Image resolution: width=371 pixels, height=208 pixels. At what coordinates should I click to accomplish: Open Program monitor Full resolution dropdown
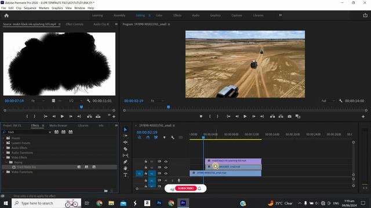point(328,101)
